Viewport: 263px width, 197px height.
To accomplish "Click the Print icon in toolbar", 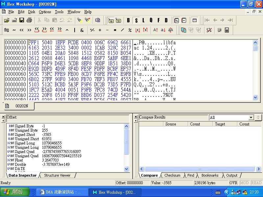I will (x=29, y=20).
